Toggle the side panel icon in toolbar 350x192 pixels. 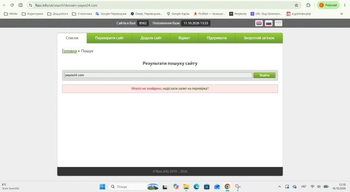coord(21,5)
